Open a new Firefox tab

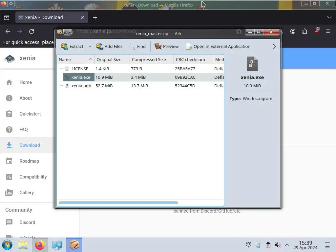click(x=95, y=18)
